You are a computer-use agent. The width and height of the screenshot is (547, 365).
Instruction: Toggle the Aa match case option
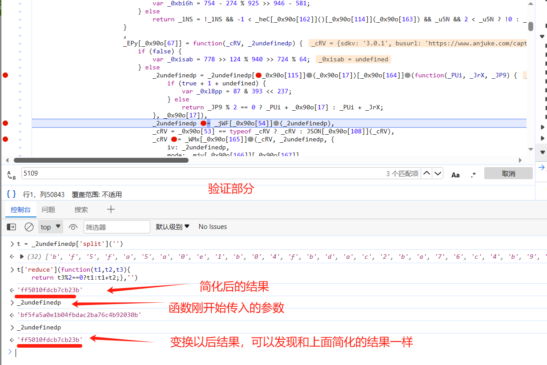pos(455,175)
